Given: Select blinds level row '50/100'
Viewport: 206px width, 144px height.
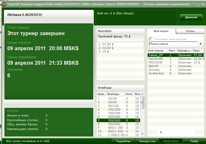Looking at the screenshot, I should coord(118,106).
